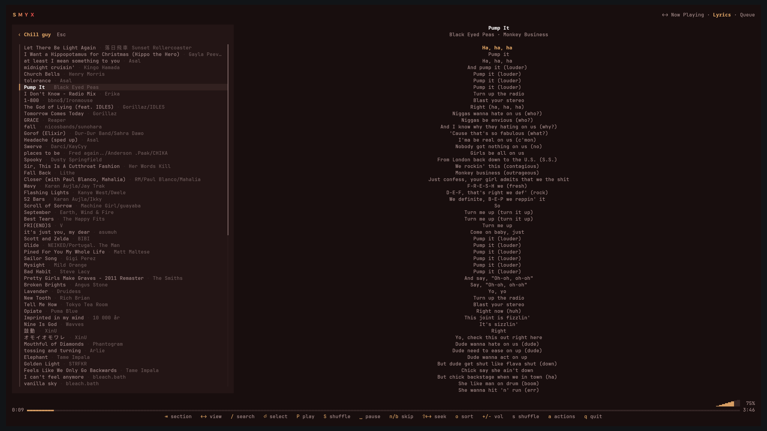Image resolution: width=767 pixels, height=431 pixels.
Task: Click the view hint in footer
Action: pyautogui.click(x=211, y=417)
